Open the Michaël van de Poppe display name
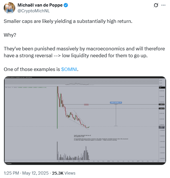 click(40, 5)
